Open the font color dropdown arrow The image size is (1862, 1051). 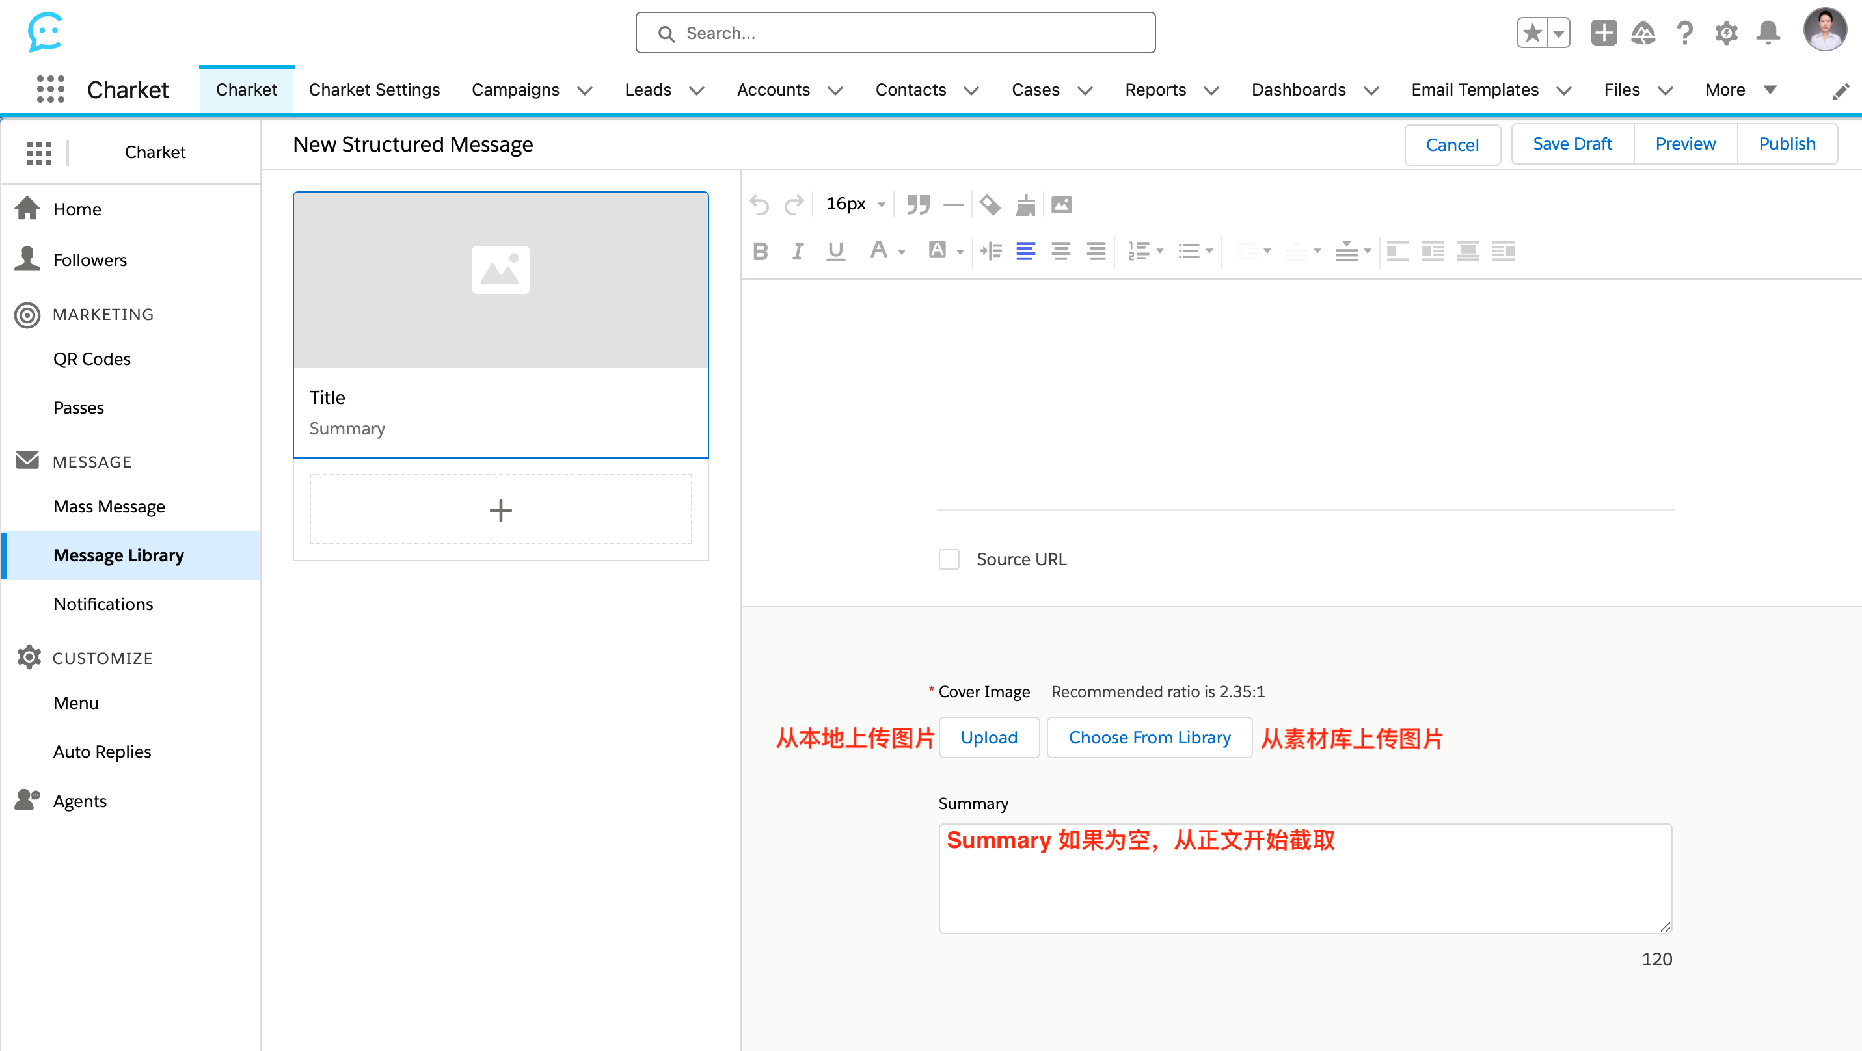901,252
